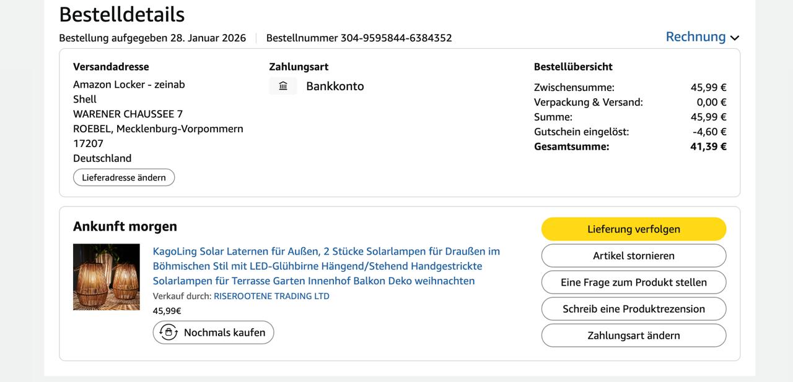Visit seller RISEROOTENE TRADING LTD

271,296
